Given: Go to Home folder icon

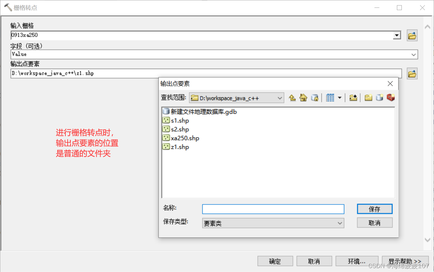Looking at the screenshot, I should click(x=303, y=98).
